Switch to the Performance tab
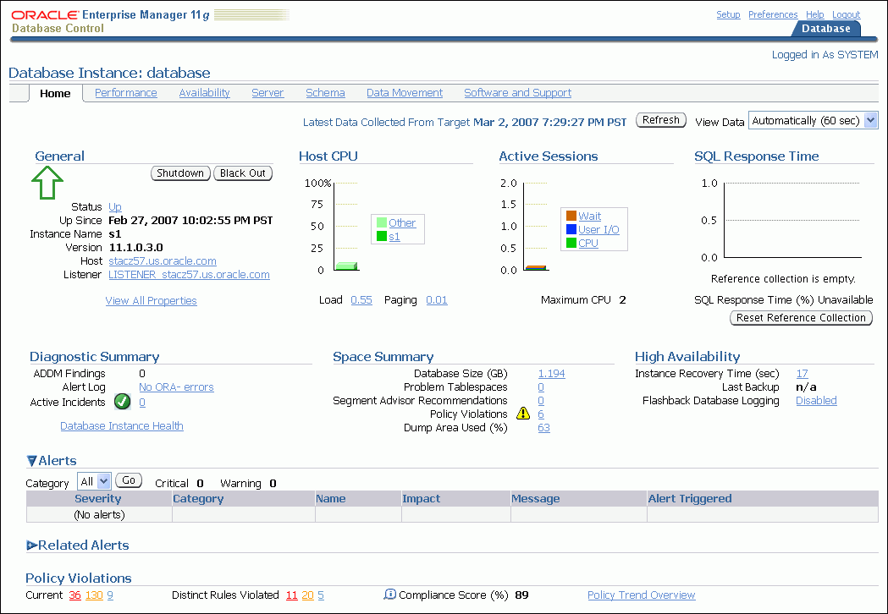 (x=125, y=93)
